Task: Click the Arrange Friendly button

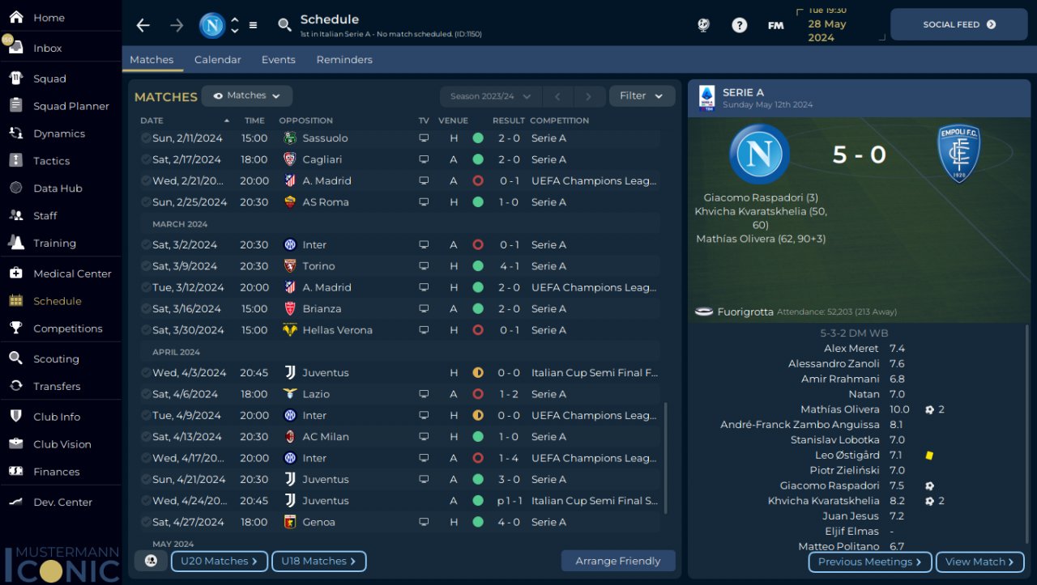Action: (x=618, y=561)
